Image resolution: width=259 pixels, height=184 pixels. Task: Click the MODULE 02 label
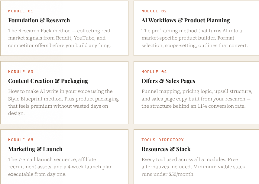click(154, 11)
